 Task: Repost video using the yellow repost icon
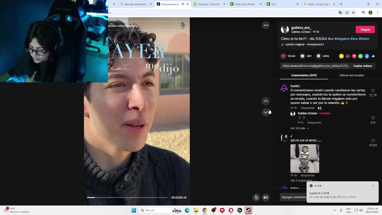pos(341,56)
